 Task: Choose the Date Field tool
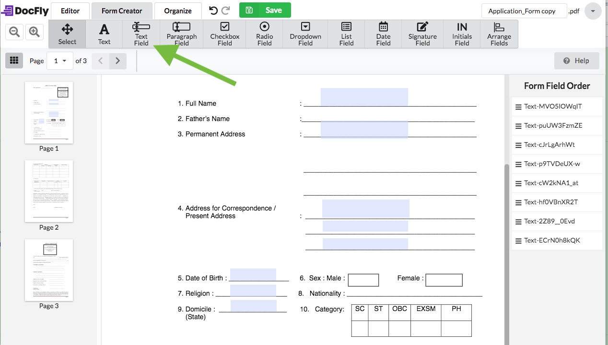(383, 34)
